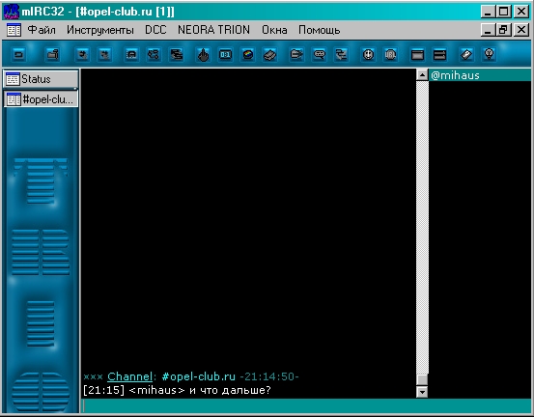Image resolution: width=534 pixels, height=417 pixels.
Task: Click the options folder toolbar icon
Action: coord(52,54)
